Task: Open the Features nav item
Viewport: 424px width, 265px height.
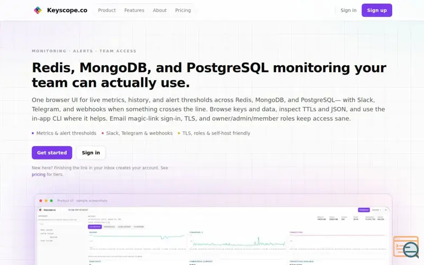Action: click(x=134, y=10)
